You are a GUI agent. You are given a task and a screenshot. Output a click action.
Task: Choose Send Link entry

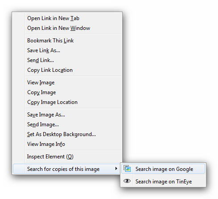pos(41,60)
